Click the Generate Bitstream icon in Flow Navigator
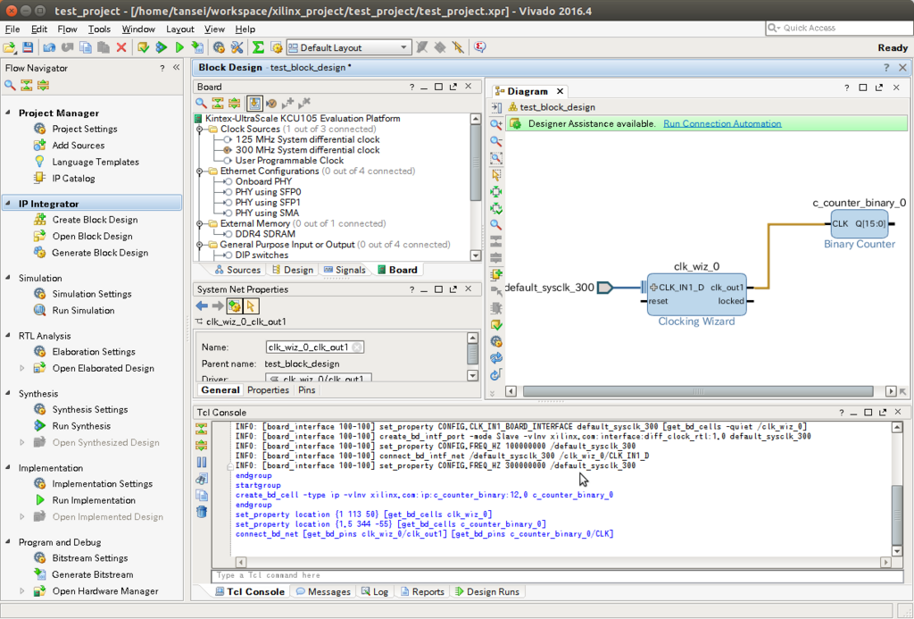The width and height of the screenshot is (914, 619). [39, 574]
